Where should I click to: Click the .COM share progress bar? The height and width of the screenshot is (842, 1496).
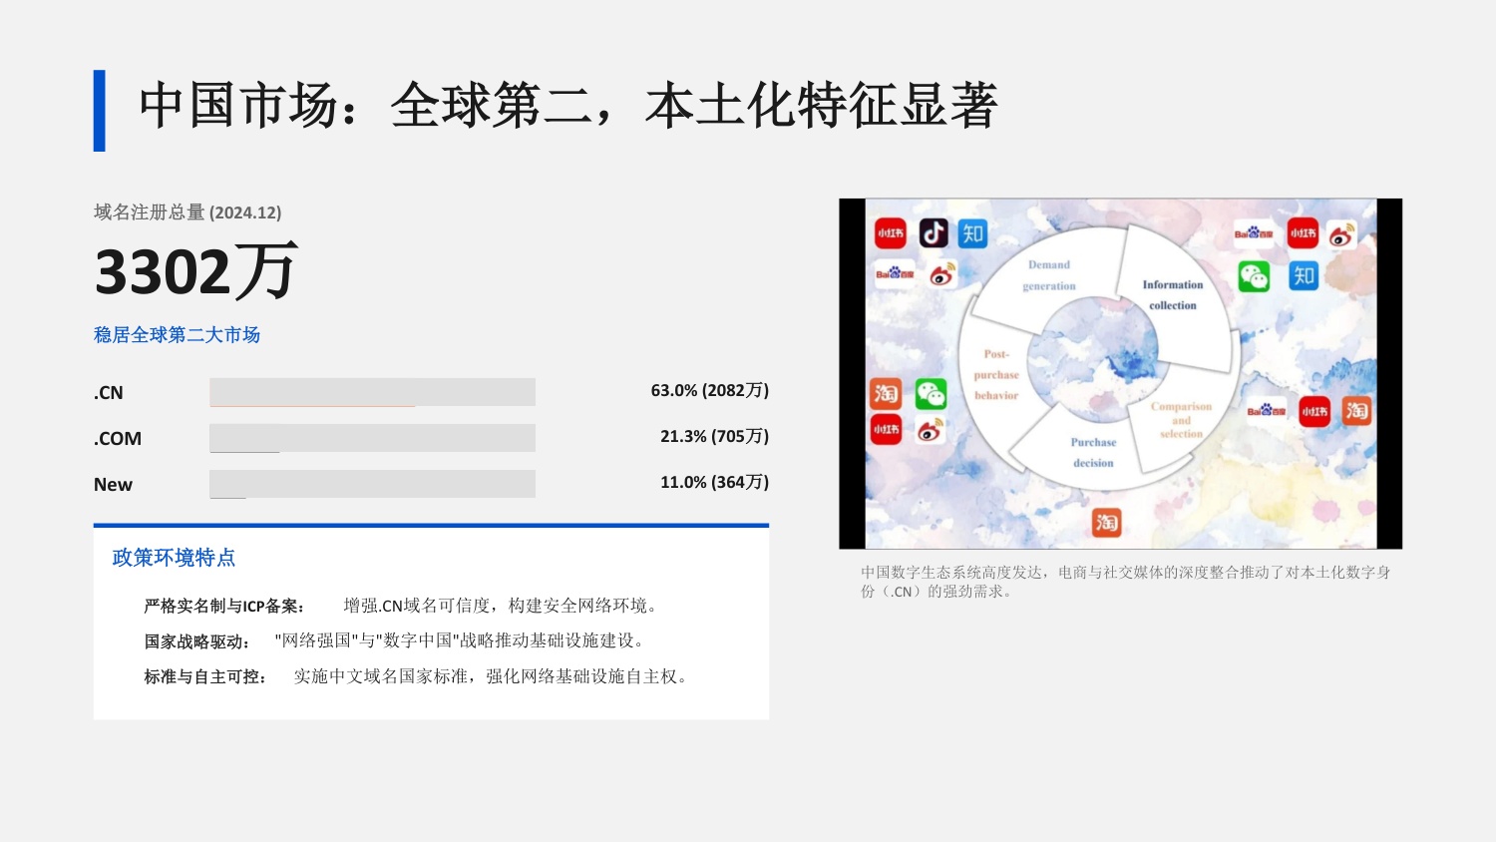(x=372, y=438)
